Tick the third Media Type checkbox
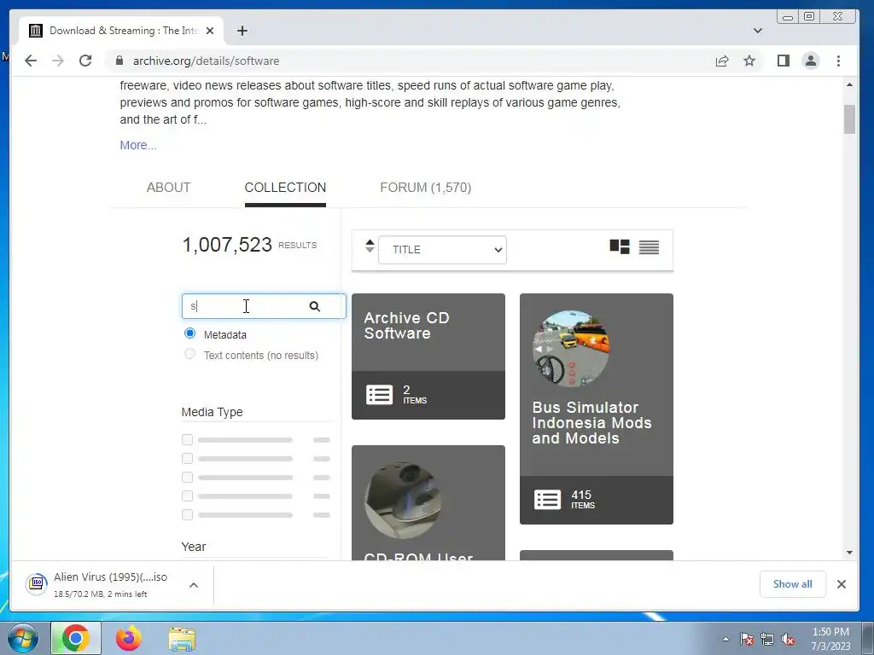The image size is (874, 655). pos(187,478)
